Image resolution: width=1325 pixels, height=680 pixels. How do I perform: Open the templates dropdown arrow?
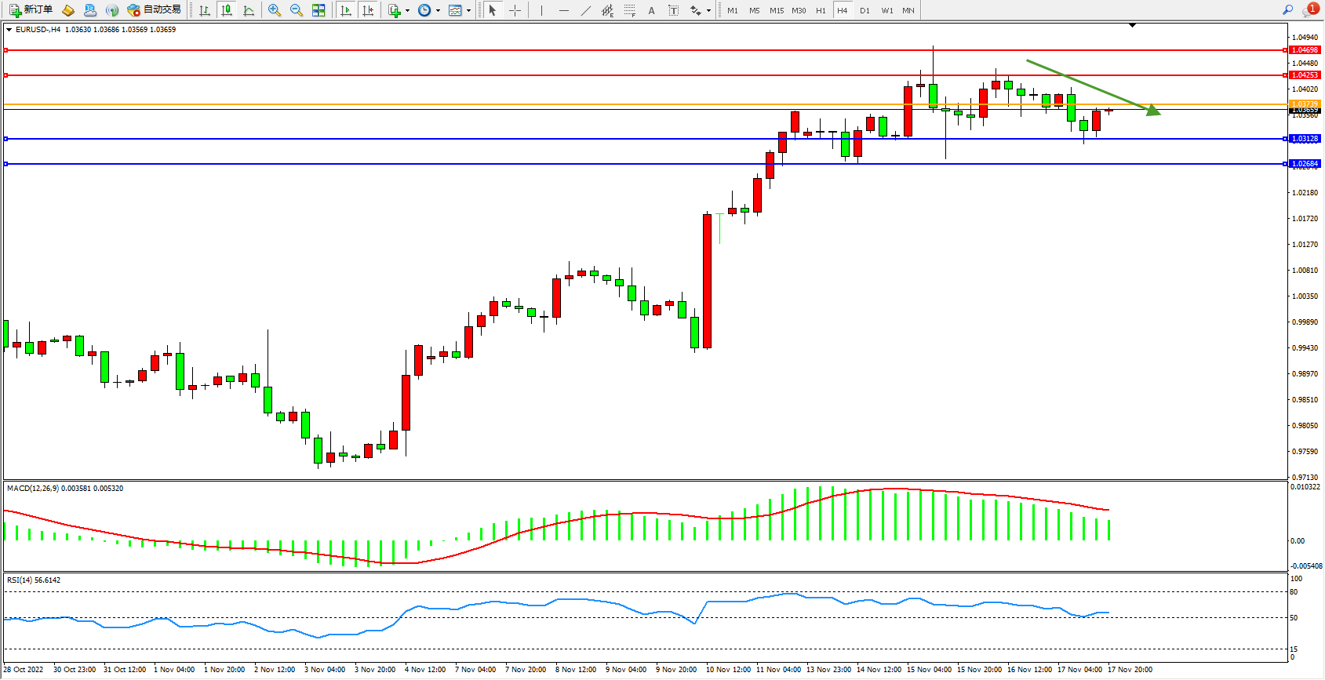click(468, 11)
